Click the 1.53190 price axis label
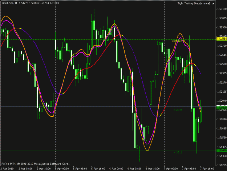Viewport: 227px width, 171px height. (222, 9)
